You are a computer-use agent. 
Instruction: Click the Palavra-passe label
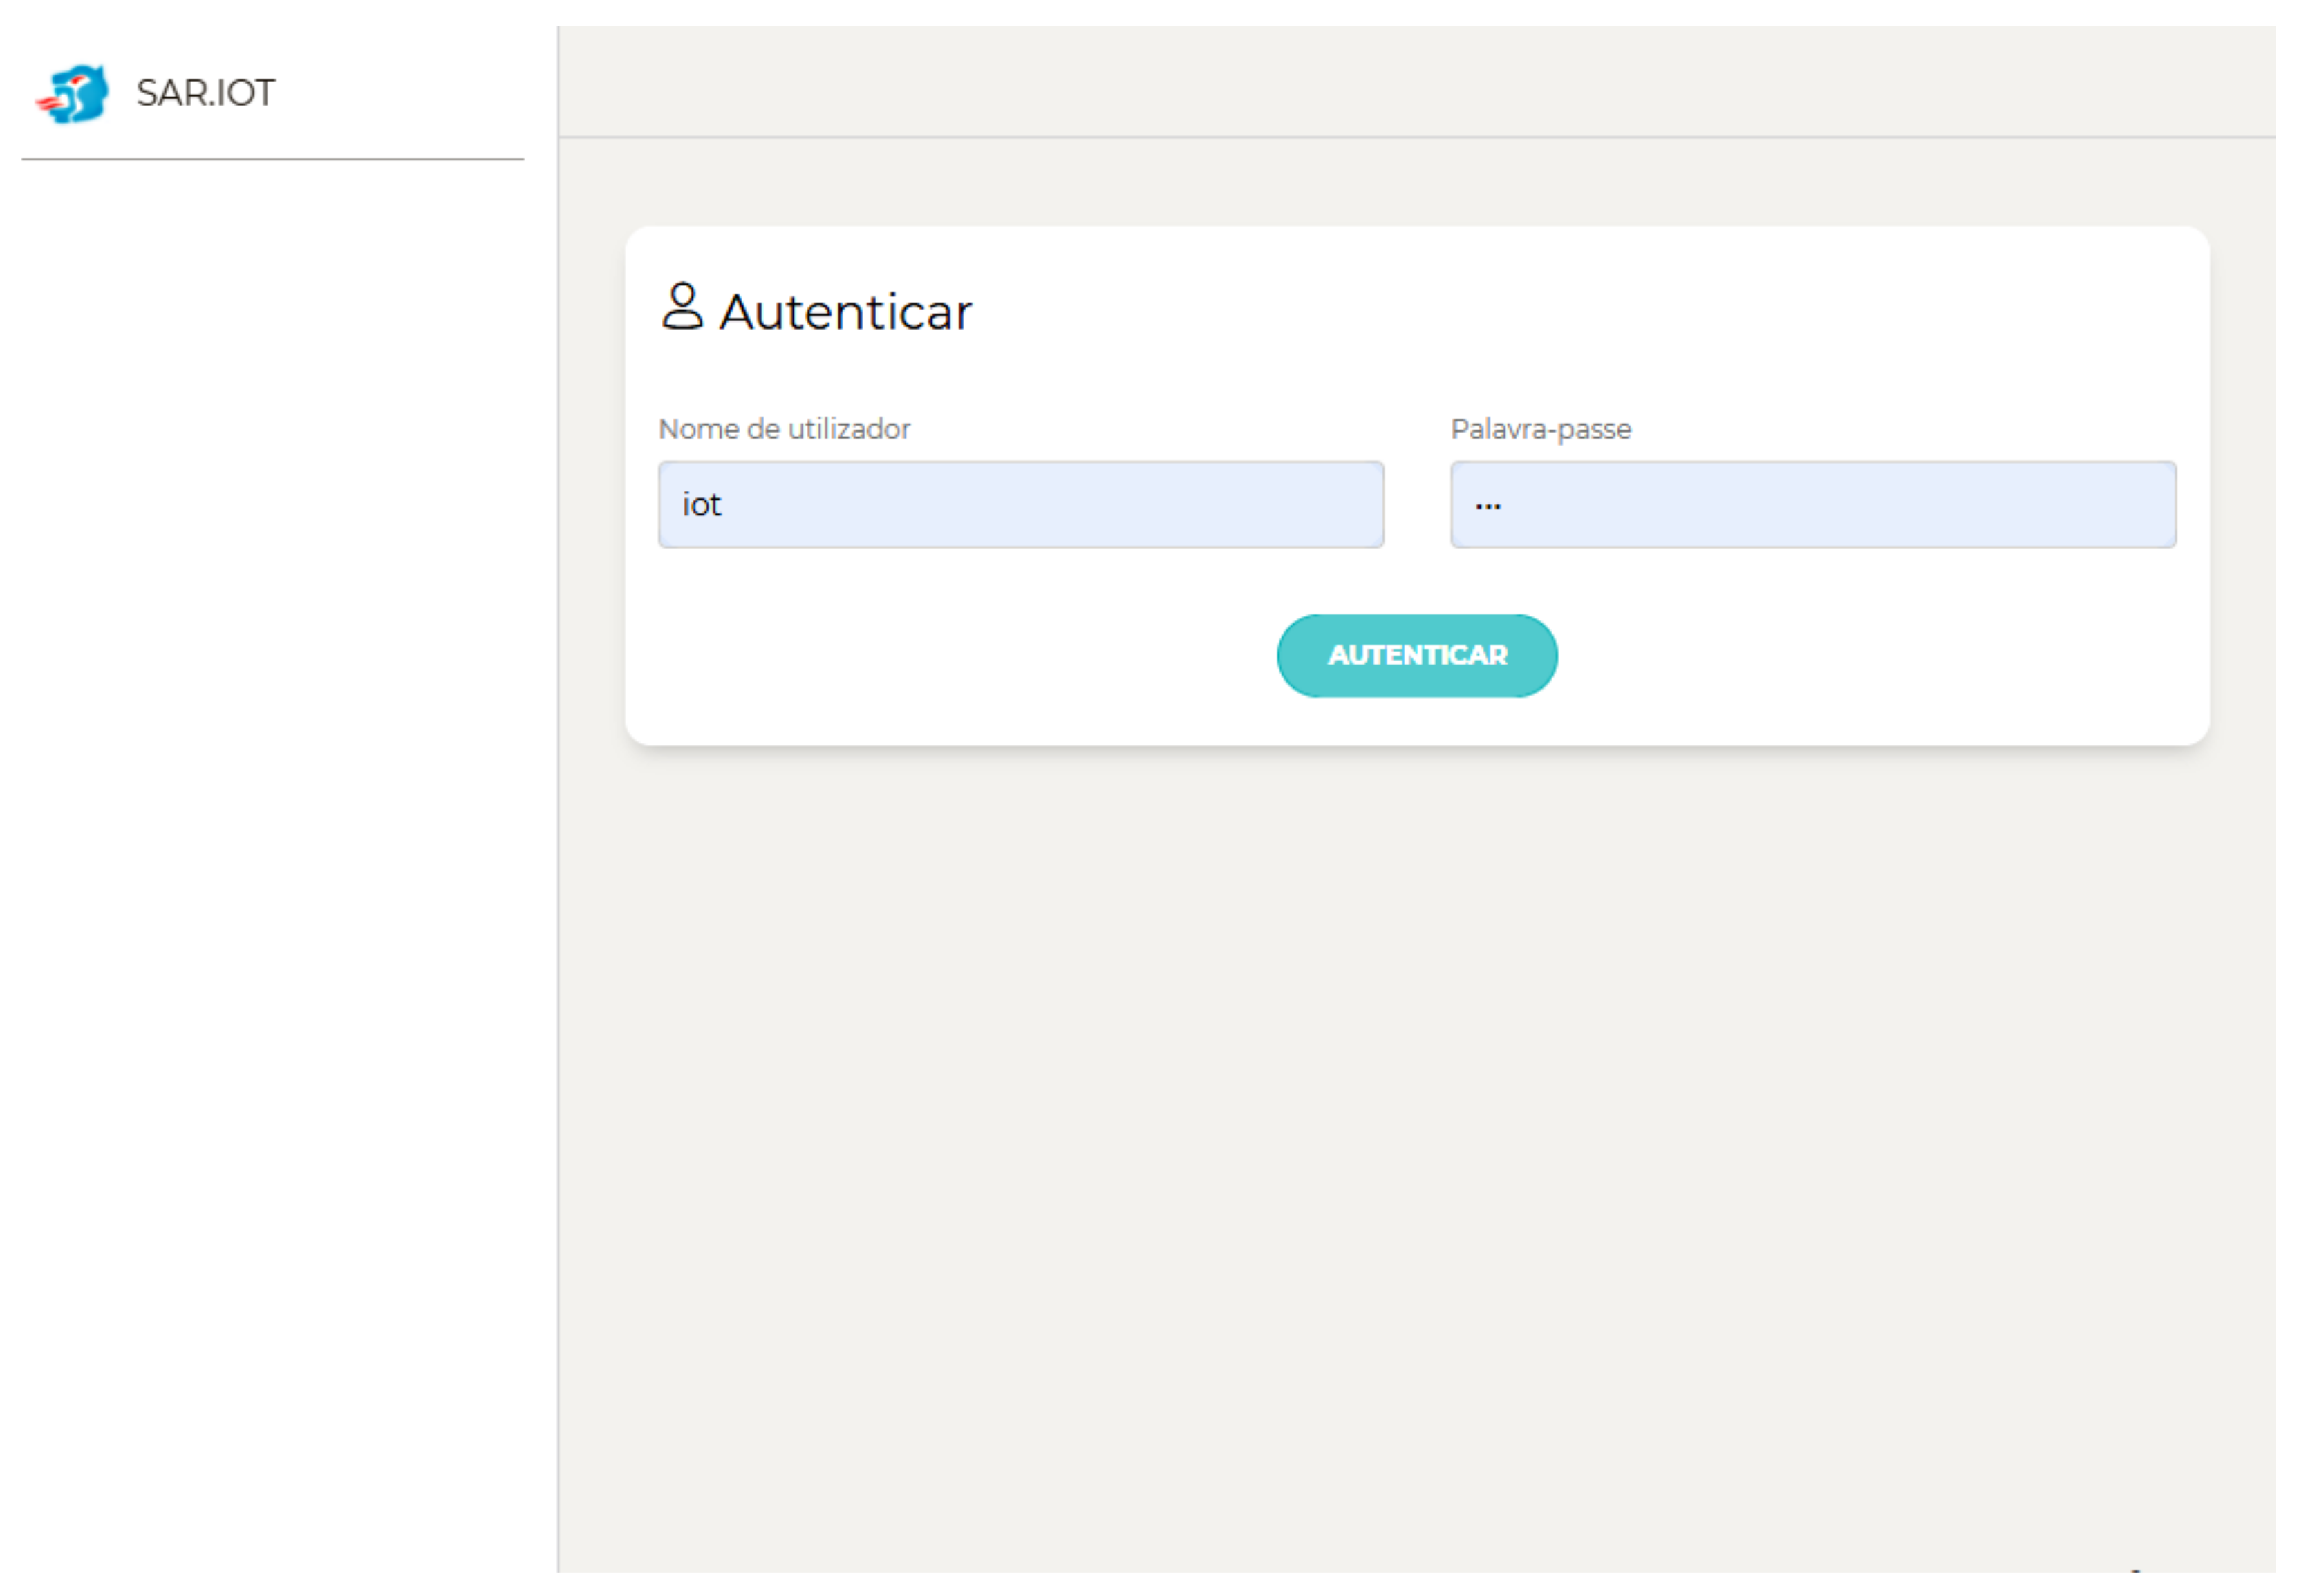pos(1539,430)
